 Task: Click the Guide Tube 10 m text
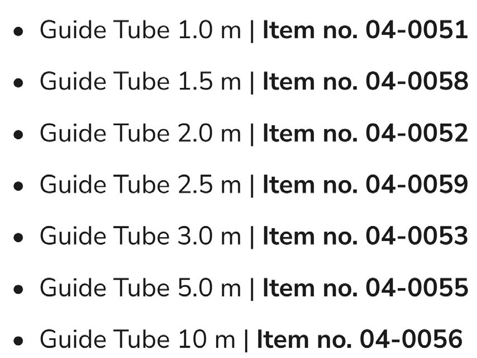(137, 340)
